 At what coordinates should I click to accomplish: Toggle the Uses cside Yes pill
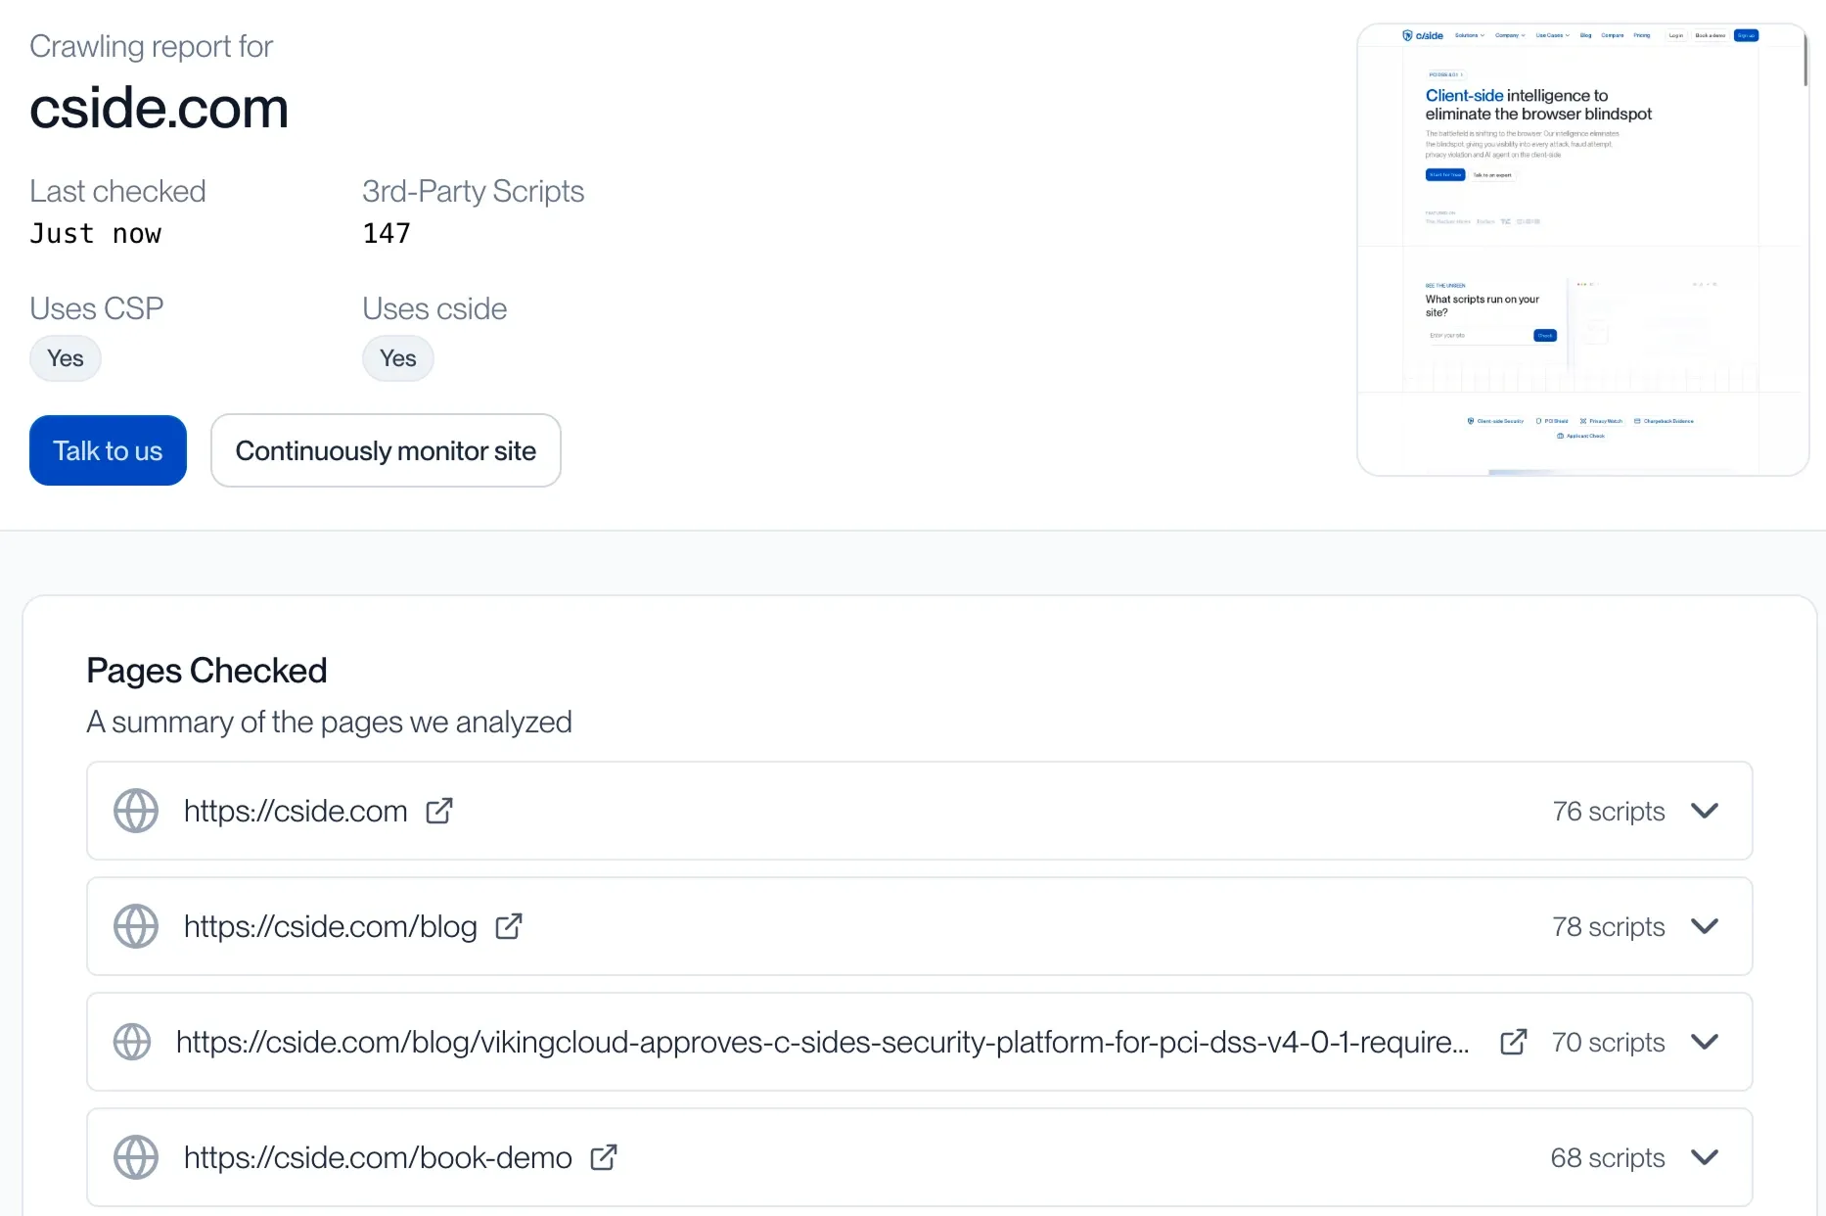click(x=397, y=358)
